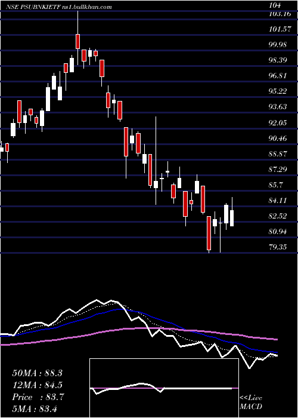Click the 101.57 price axis label

coord(280,29)
